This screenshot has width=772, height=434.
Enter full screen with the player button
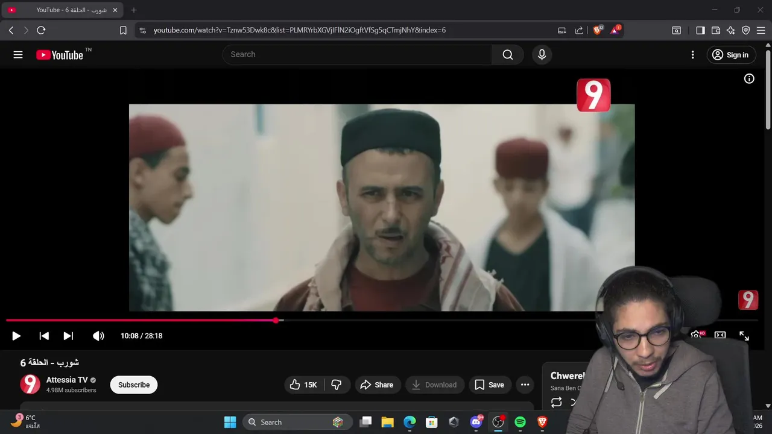[744, 336]
